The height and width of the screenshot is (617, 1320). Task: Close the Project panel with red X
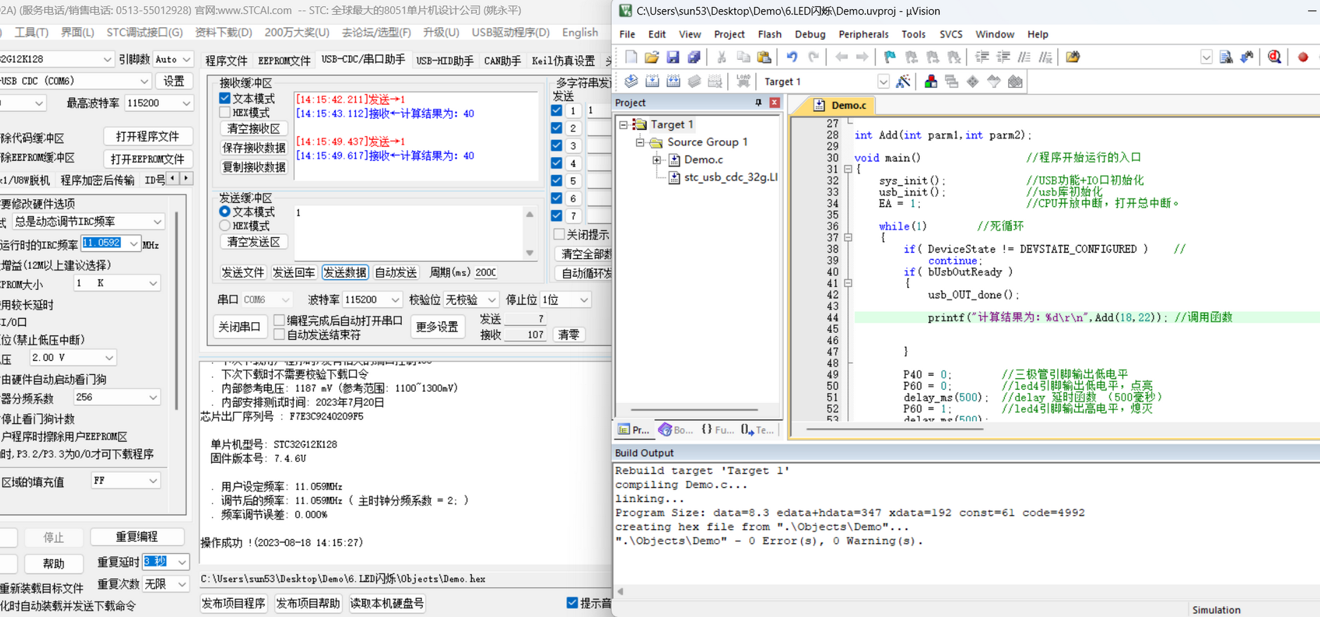[774, 102]
